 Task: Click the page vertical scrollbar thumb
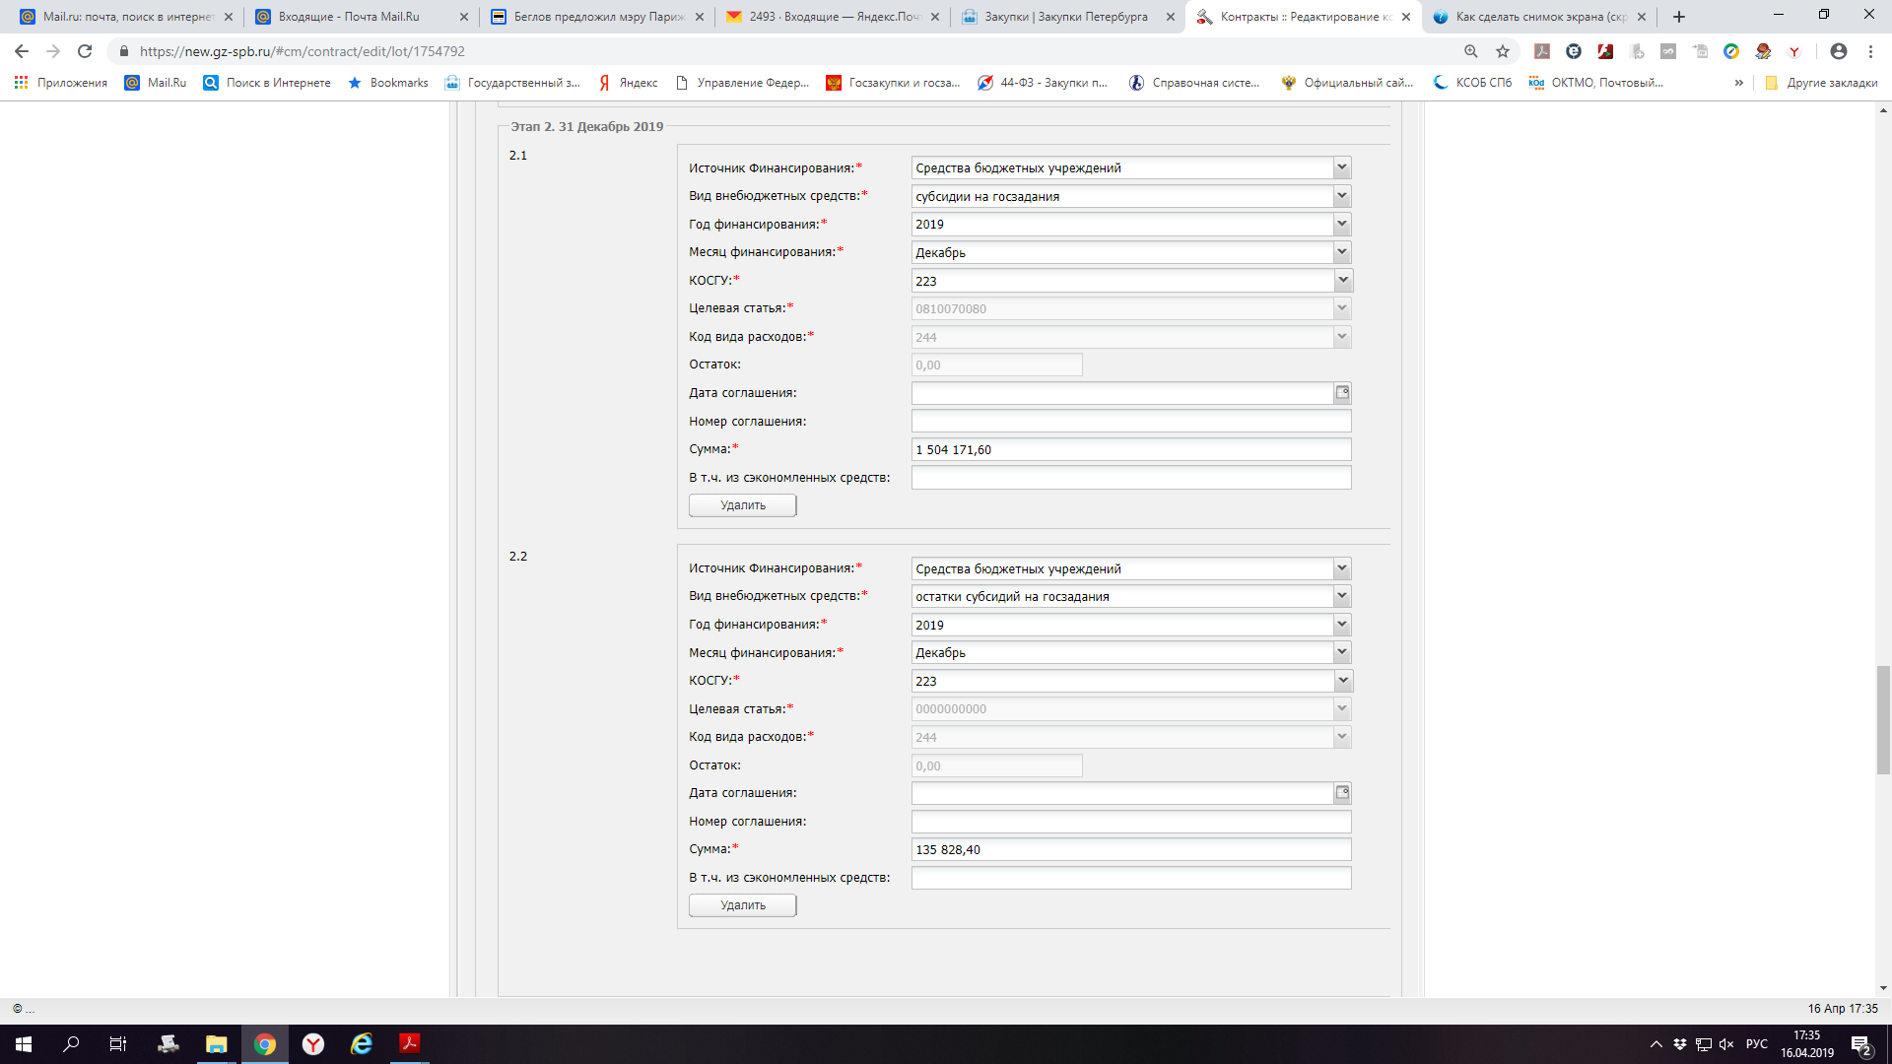tap(1883, 719)
